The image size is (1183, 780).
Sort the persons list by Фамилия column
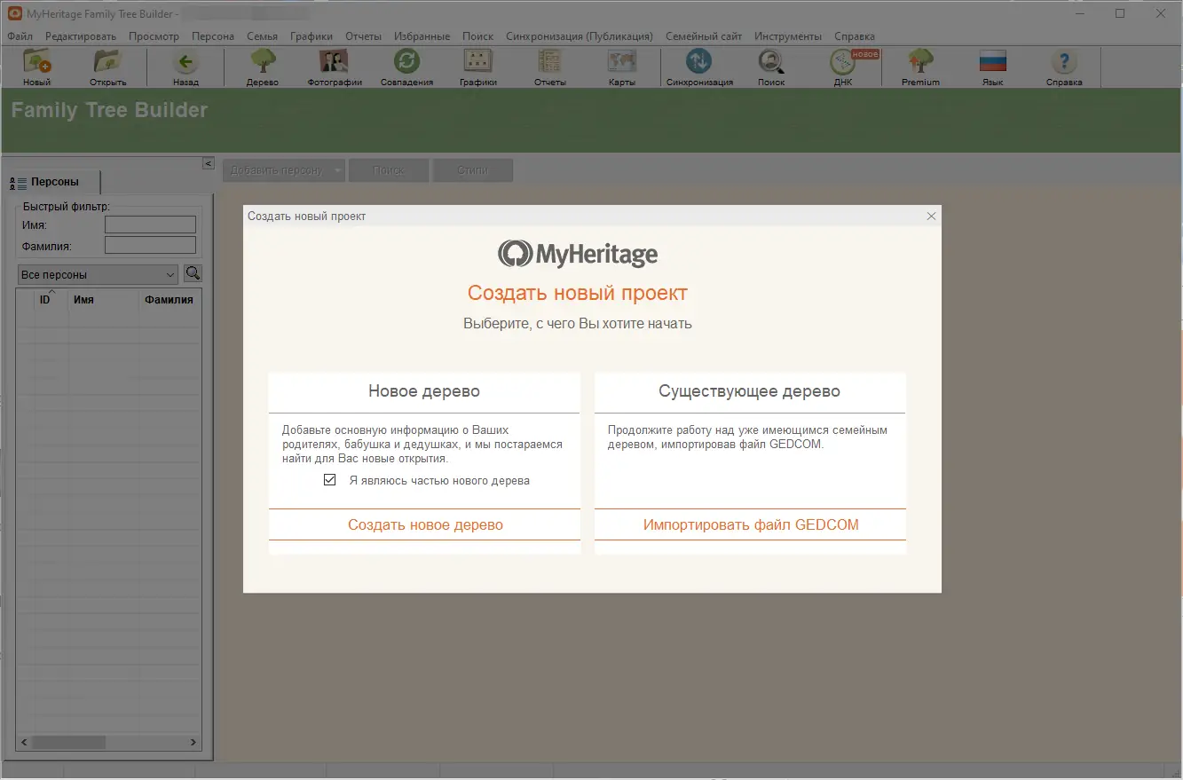click(x=170, y=300)
